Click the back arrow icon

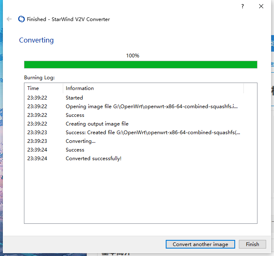click(x=9, y=19)
